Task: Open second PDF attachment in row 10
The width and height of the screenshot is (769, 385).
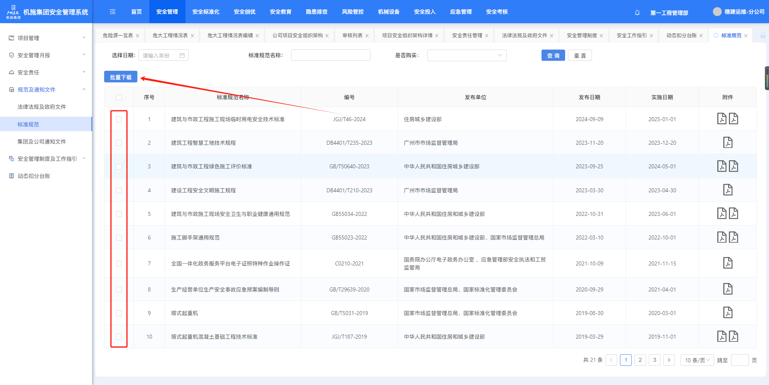Action: pos(733,337)
